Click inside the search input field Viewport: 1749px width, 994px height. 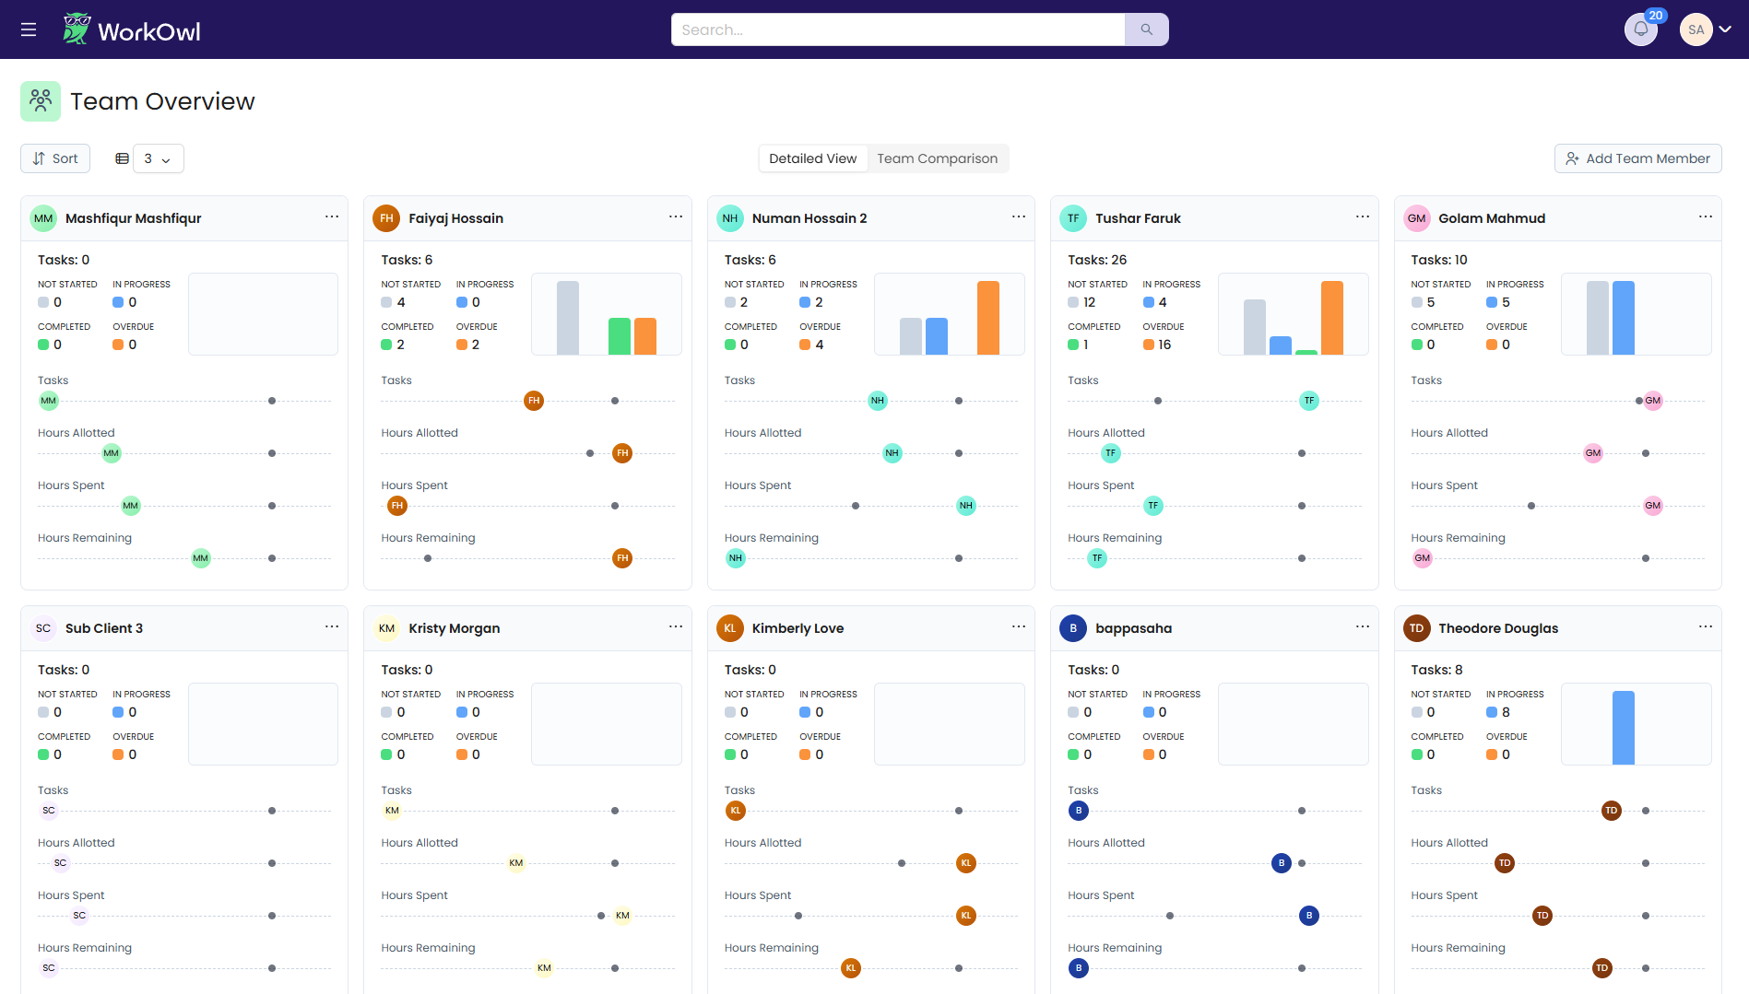pos(897,29)
